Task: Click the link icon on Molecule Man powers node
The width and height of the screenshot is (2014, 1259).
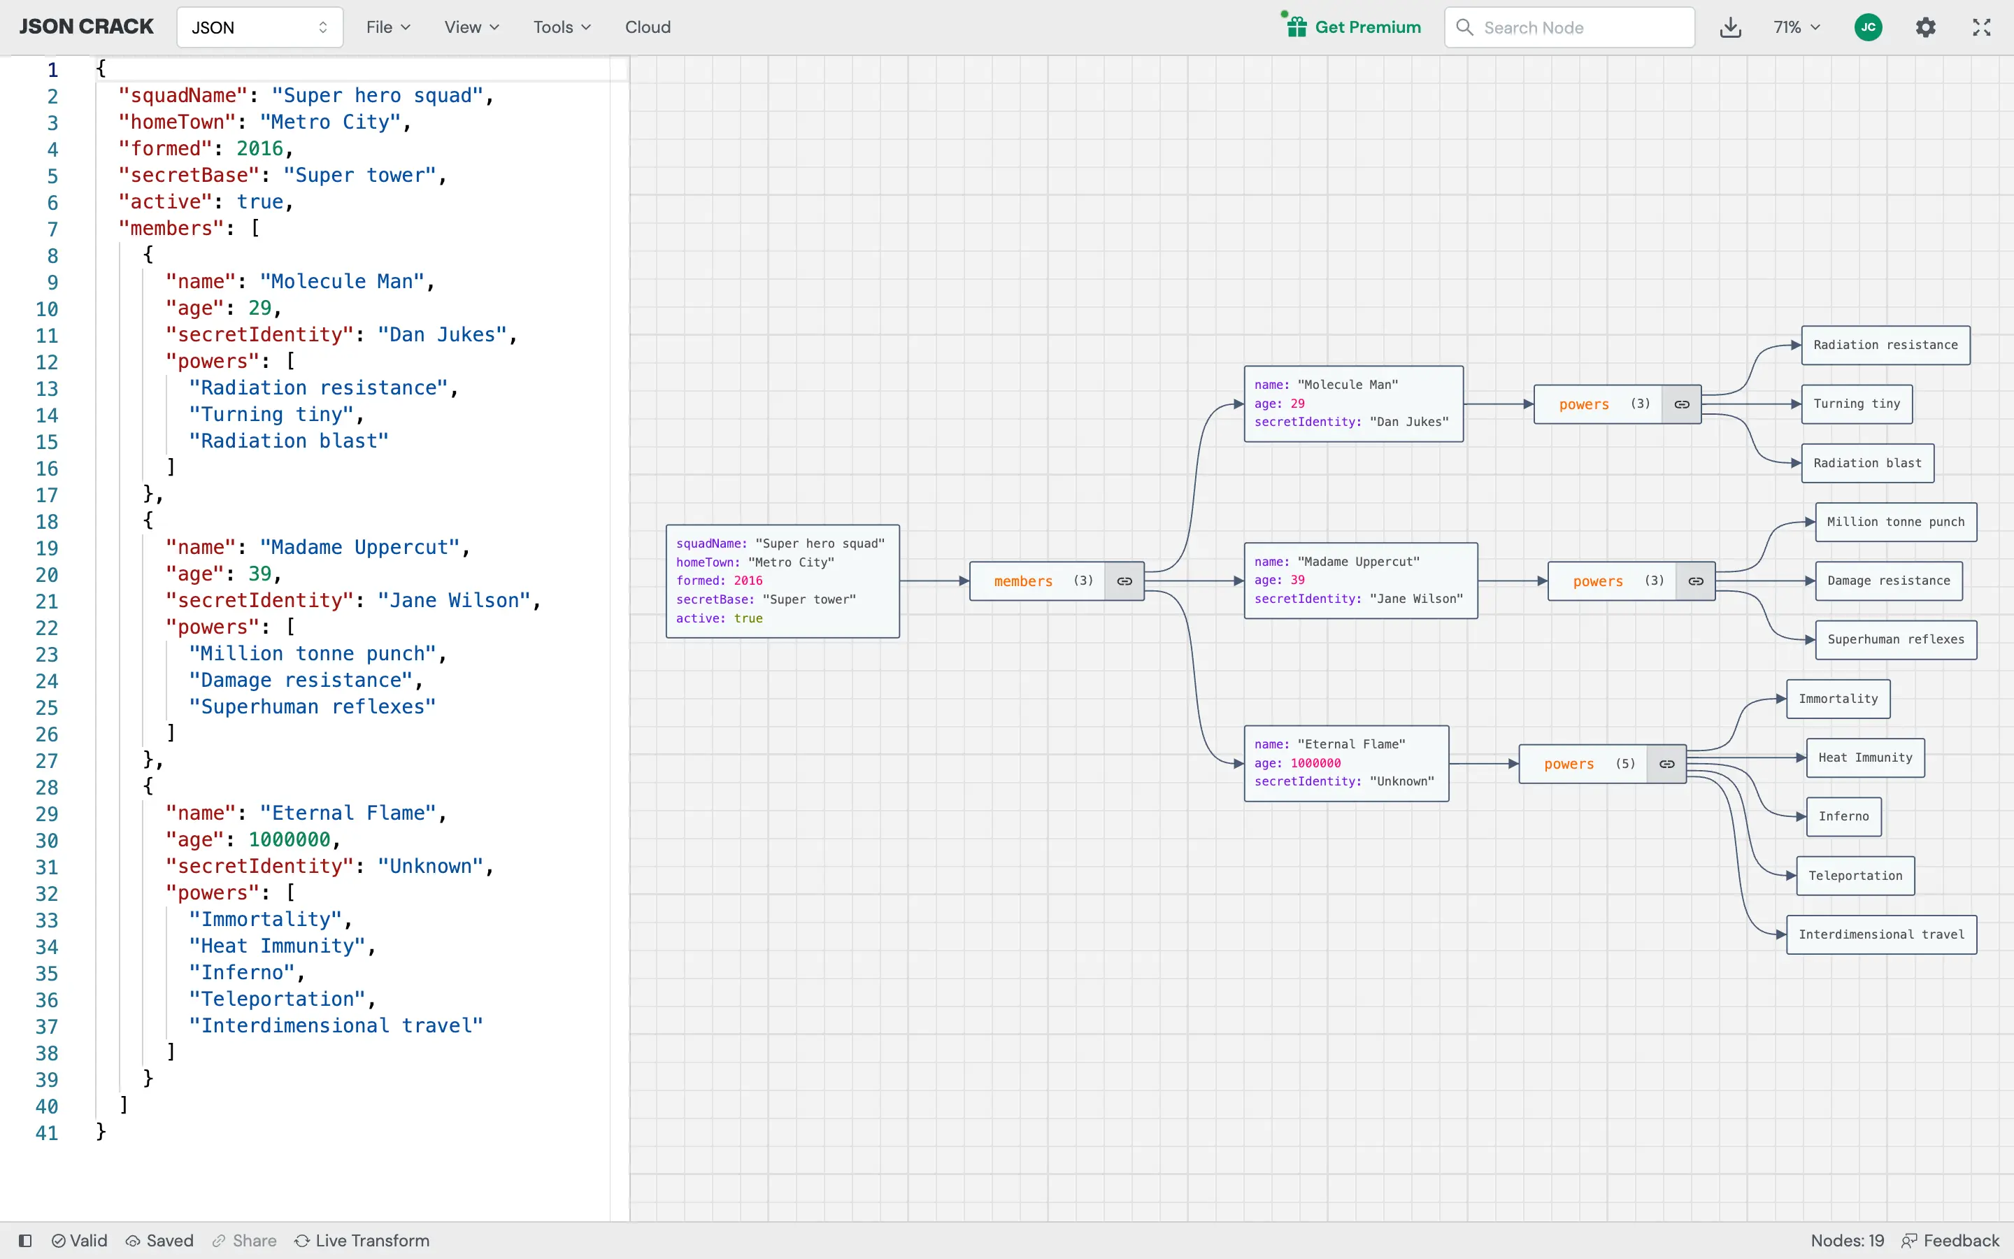Action: [1680, 403]
